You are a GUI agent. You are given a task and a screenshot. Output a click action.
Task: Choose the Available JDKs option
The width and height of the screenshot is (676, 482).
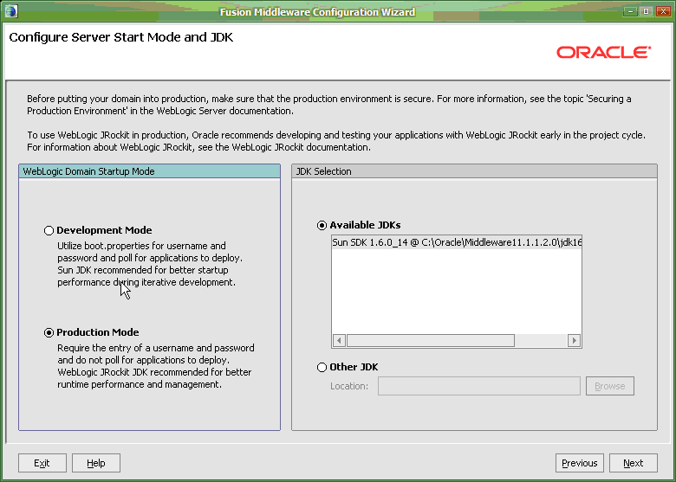322,226
